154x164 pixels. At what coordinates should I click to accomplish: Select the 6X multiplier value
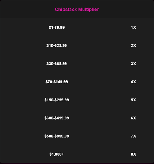pos(133,118)
